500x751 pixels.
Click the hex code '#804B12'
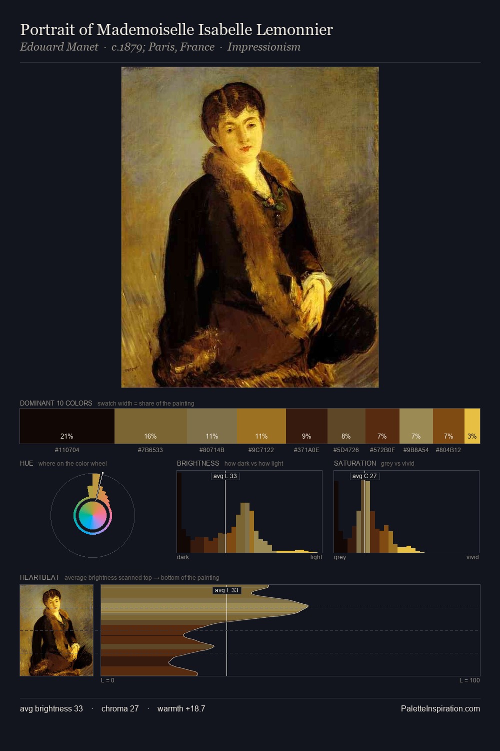(x=448, y=450)
